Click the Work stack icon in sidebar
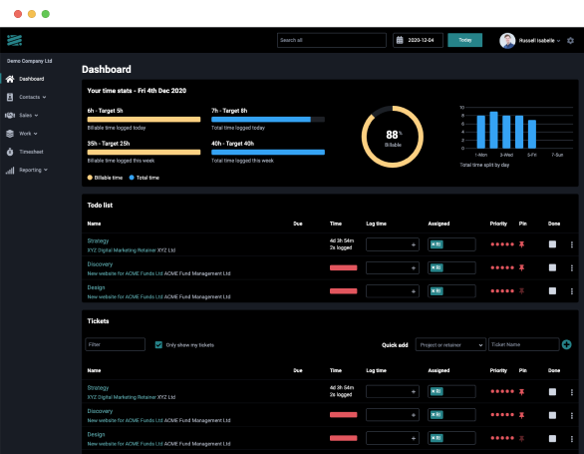This screenshot has height=454, width=584. pyautogui.click(x=10, y=134)
